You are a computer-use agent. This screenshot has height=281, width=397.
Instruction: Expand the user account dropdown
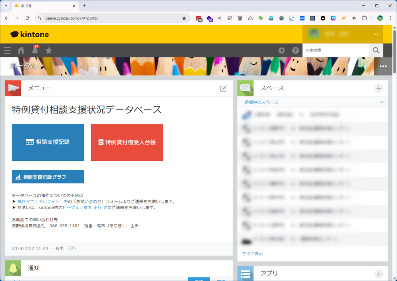click(376, 34)
